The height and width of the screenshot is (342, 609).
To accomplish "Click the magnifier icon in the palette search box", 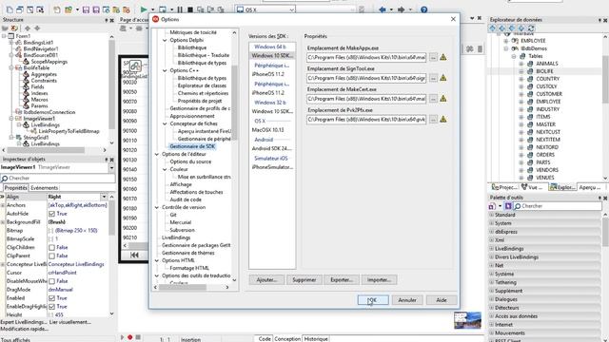I will (x=518, y=206).
